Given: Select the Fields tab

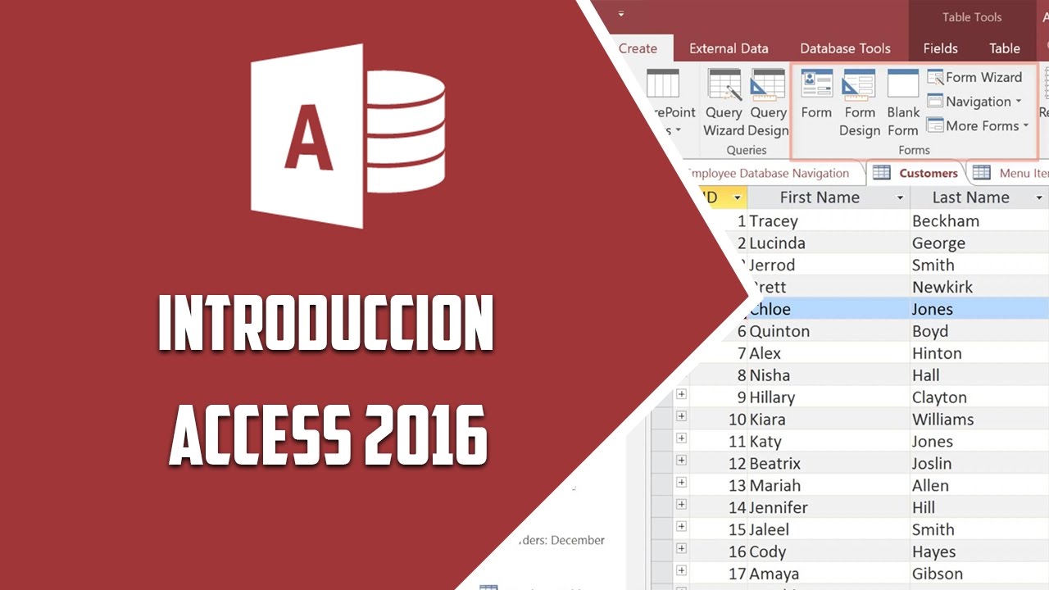Looking at the screenshot, I should click(940, 48).
